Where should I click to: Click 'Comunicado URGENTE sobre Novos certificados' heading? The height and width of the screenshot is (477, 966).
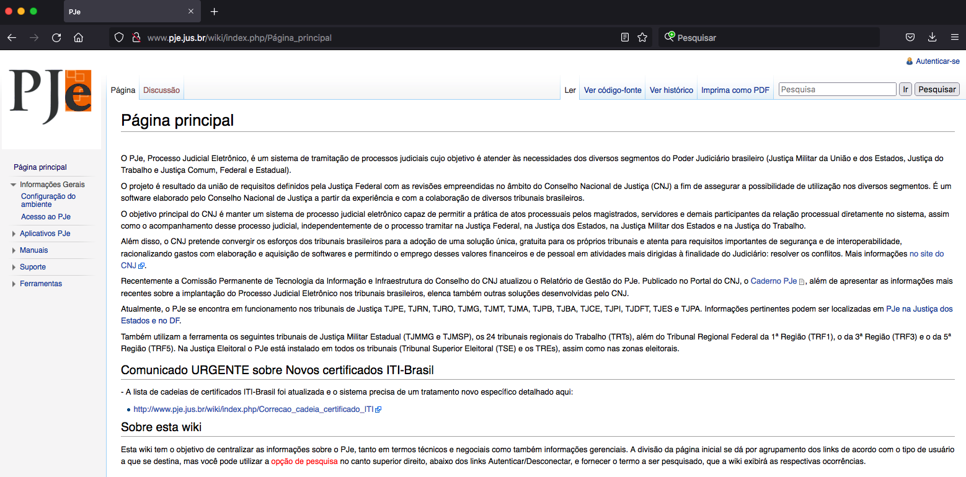tap(277, 370)
